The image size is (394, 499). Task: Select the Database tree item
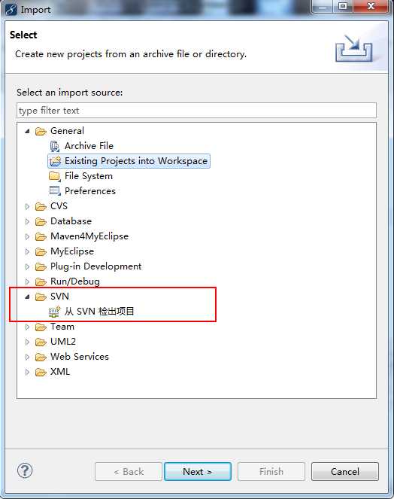coord(71,221)
